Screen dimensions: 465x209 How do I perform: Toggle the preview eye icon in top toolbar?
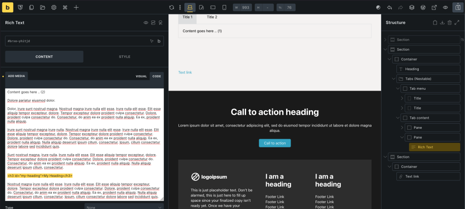[x=445, y=7]
